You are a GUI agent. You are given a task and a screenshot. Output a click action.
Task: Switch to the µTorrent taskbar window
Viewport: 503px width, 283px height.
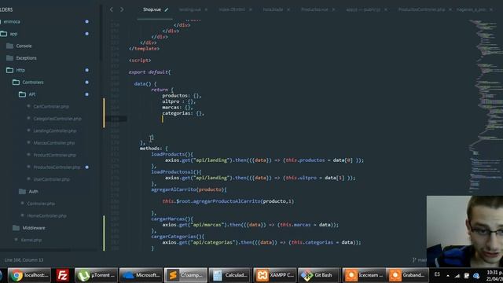pos(96,275)
